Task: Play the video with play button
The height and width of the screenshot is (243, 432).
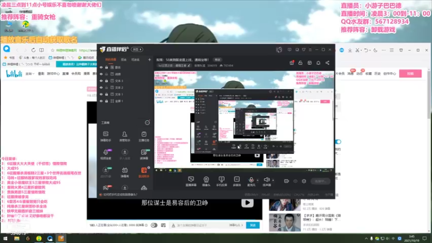Action: (247, 203)
